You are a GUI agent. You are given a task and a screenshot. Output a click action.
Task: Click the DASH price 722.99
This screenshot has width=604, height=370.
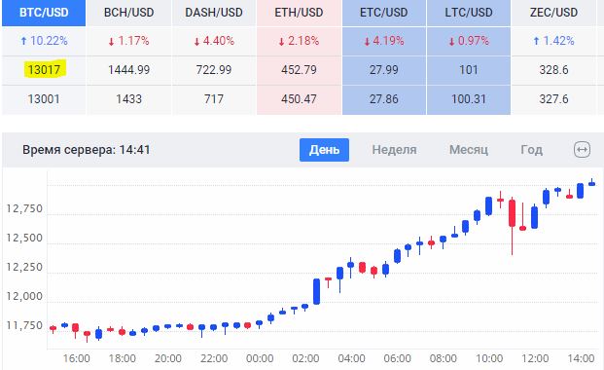click(214, 70)
